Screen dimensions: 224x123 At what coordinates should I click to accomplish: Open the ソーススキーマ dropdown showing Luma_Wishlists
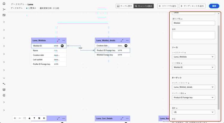point(194,57)
